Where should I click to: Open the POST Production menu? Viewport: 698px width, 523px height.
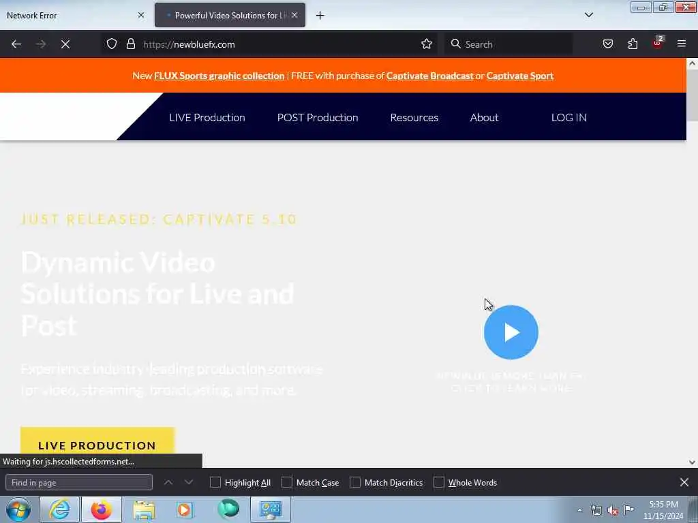tap(318, 117)
